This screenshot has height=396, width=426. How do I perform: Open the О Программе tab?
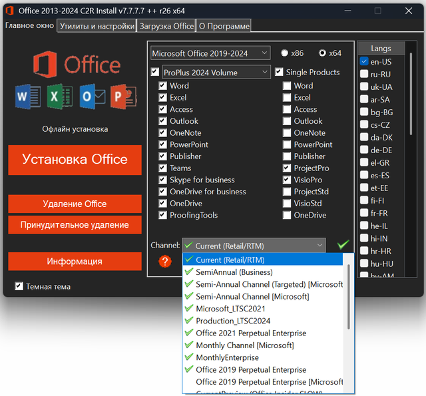[224, 26]
